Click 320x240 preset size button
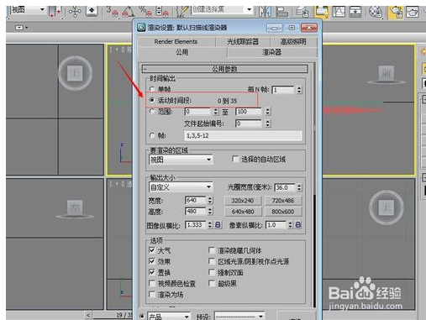The height and width of the screenshot is (320, 426). (243, 201)
